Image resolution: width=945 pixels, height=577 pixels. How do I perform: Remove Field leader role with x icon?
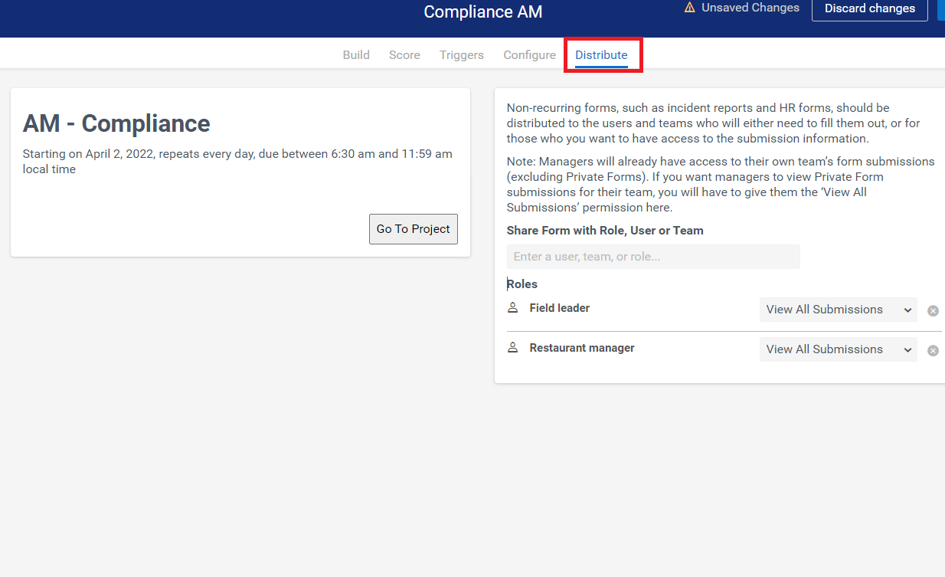pos(933,311)
